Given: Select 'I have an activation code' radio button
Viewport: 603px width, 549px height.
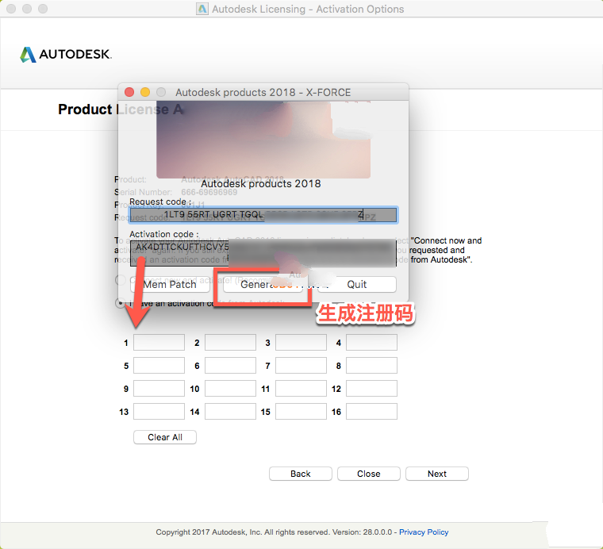Looking at the screenshot, I should pyautogui.click(x=121, y=303).
